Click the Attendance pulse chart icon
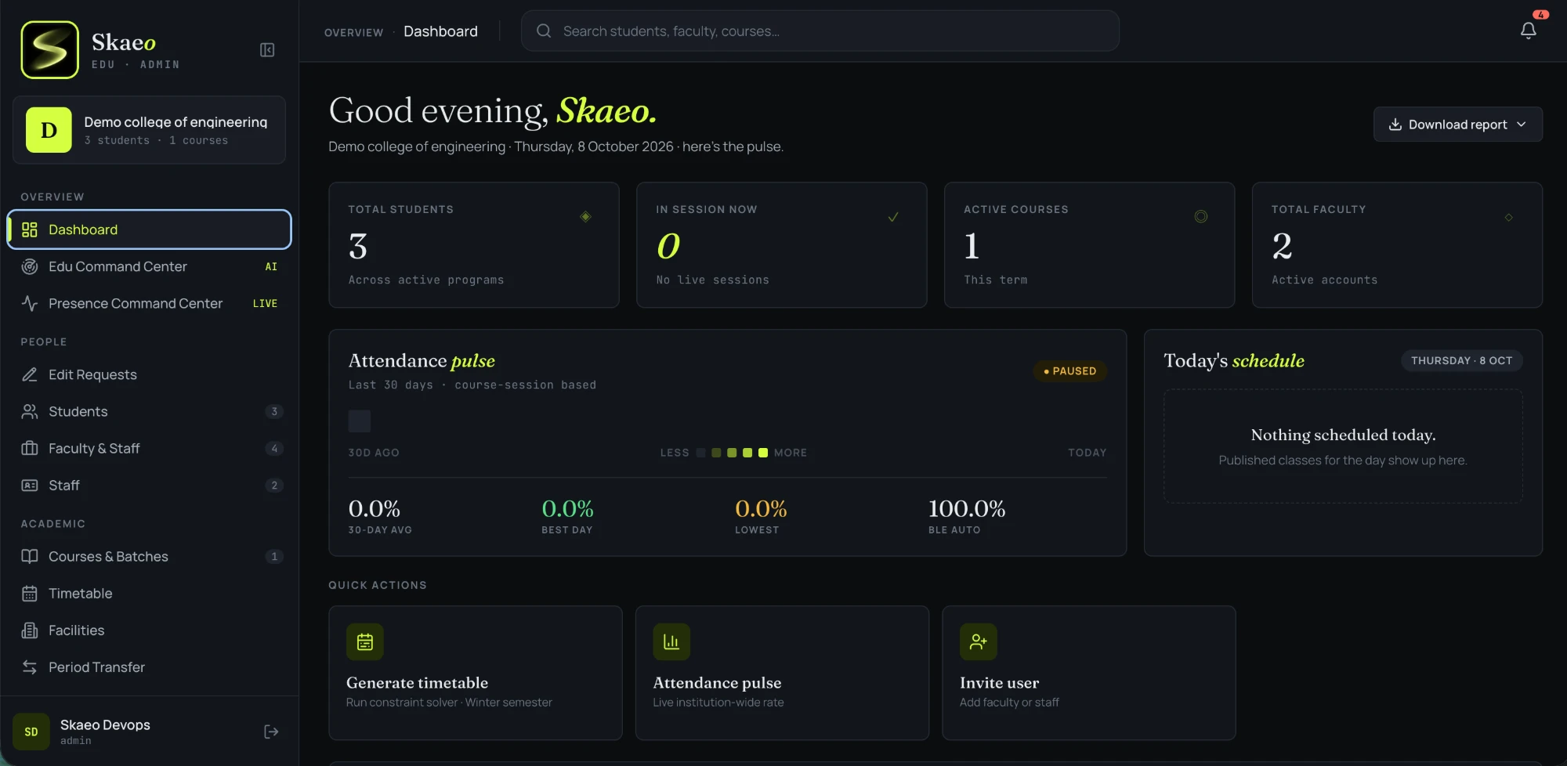1567x766 pixels. [671, 642]
